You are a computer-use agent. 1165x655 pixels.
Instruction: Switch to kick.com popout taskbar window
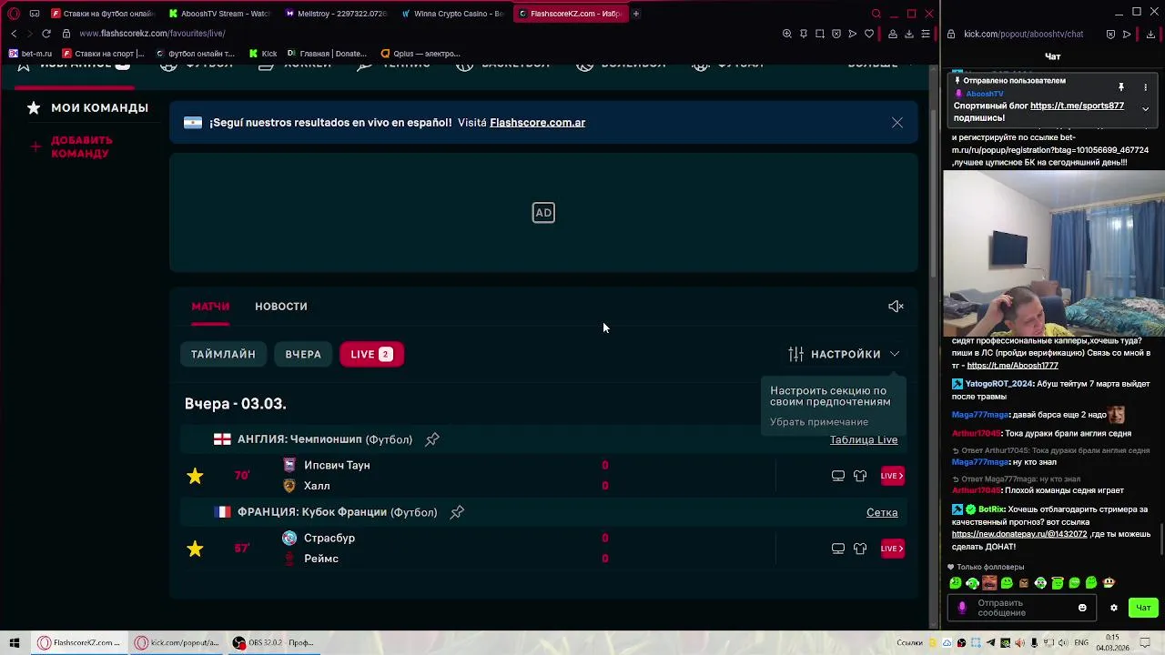(177, 642)
